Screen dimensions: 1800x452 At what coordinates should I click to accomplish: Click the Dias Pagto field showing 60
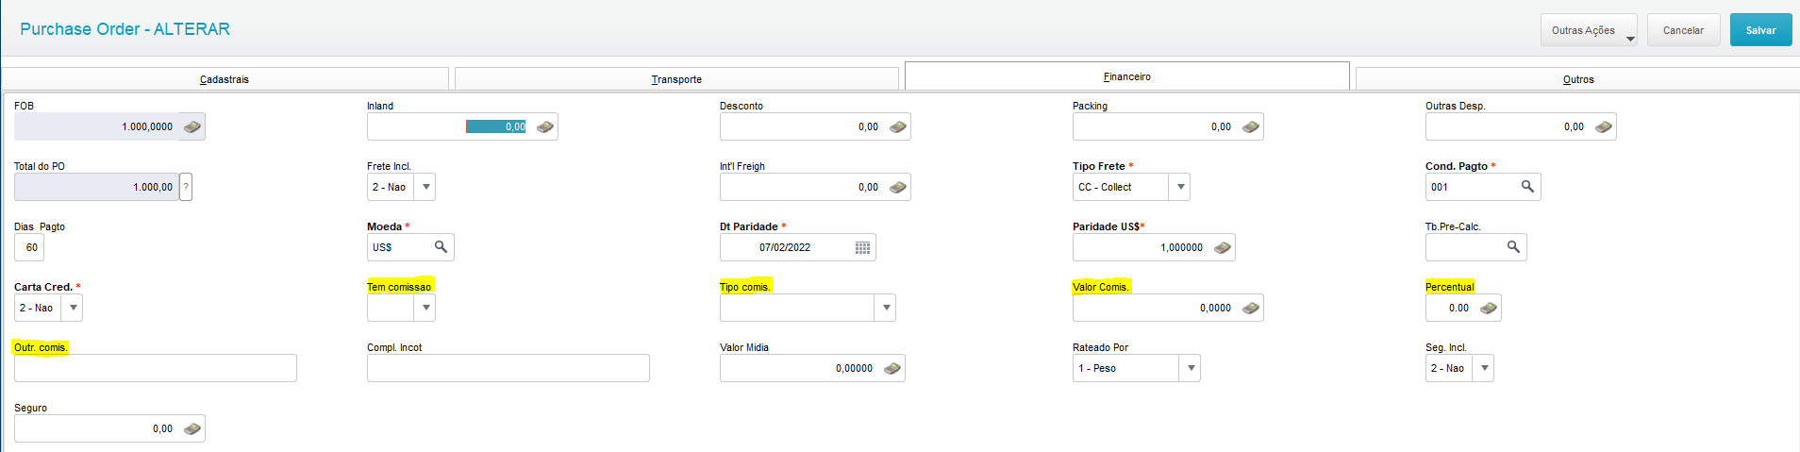[29, 247]
